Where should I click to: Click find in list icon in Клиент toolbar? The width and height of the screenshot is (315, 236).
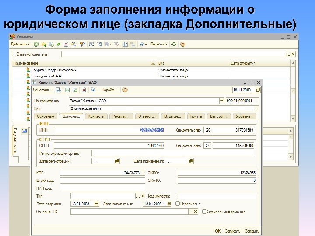tap(58, 90)
